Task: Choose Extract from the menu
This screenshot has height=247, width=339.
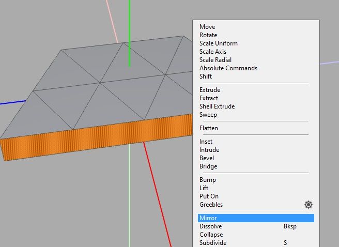Action: tap(209, 98)
